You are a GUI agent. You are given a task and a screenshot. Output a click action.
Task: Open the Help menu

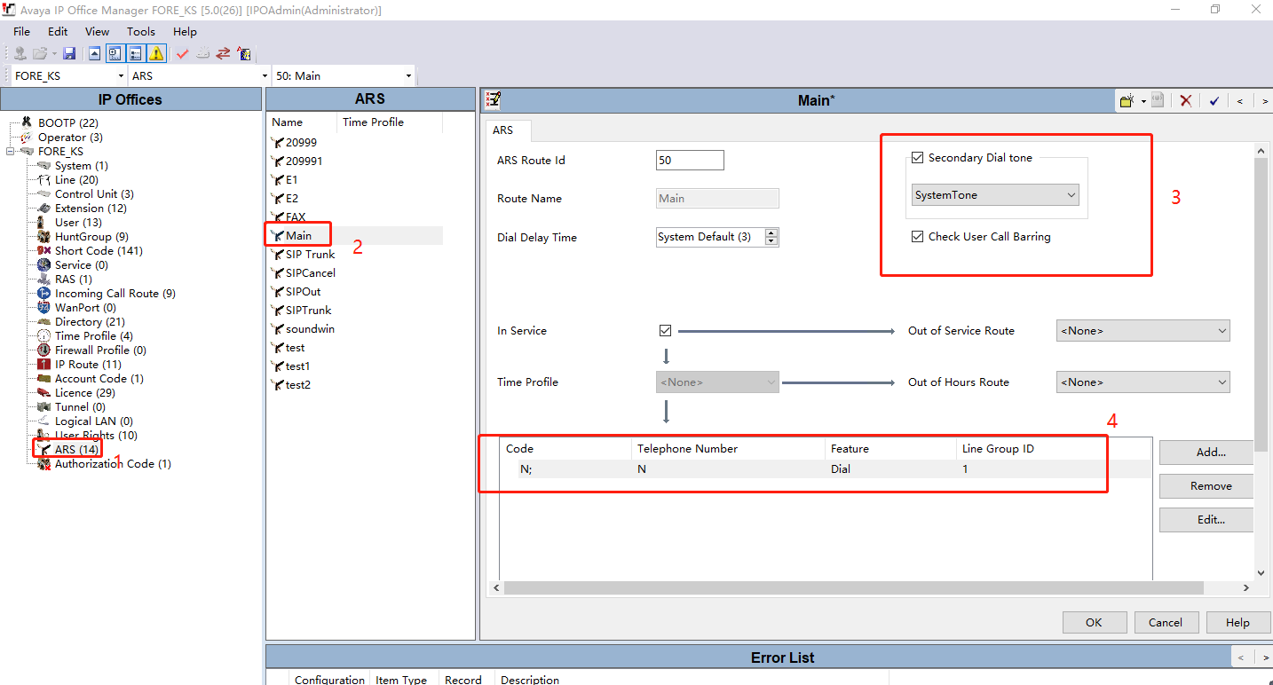[x=185, y=31]
